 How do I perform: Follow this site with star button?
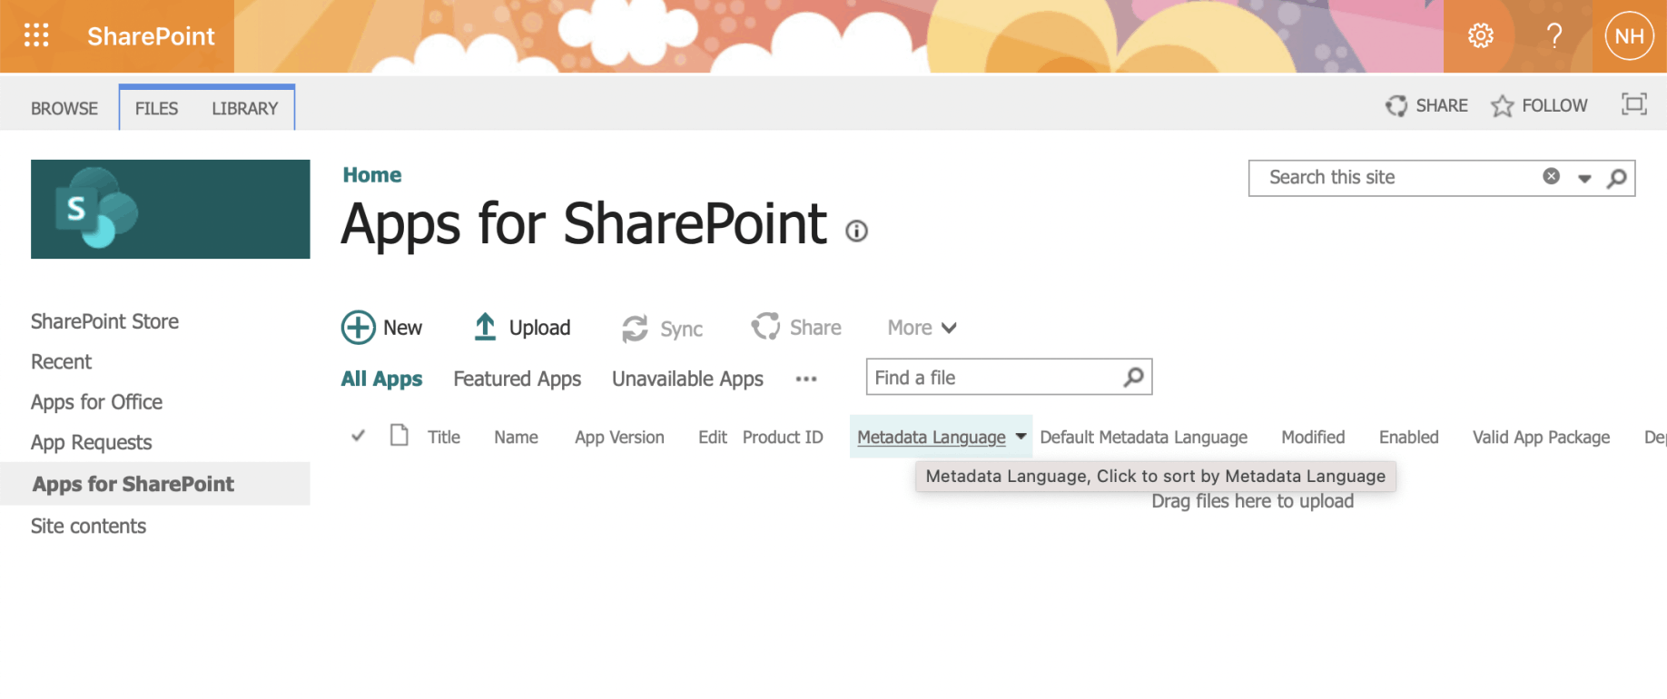coord(1539,105)
